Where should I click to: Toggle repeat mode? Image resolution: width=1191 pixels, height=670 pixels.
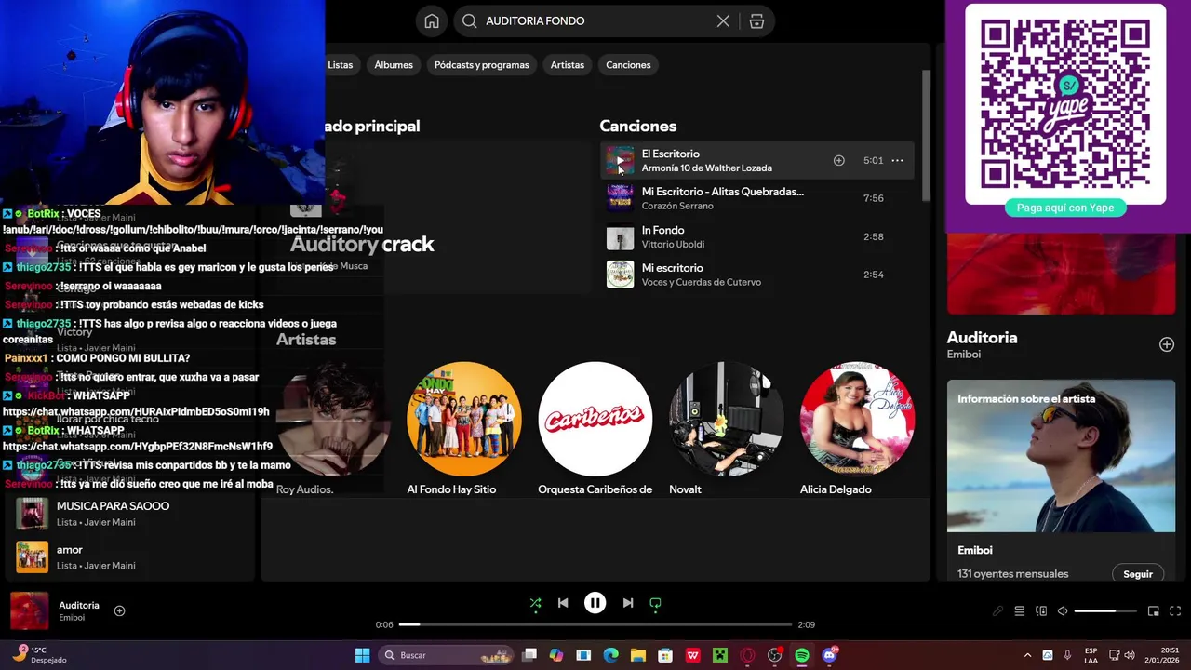(x=655, y=603)
